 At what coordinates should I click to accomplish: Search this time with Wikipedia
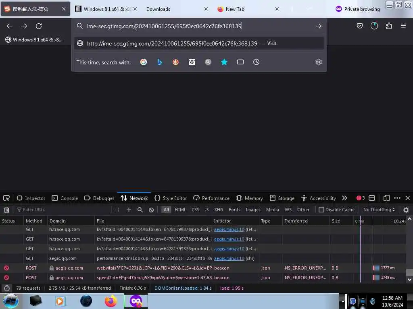pyautogui.click(x=192, y=62)
